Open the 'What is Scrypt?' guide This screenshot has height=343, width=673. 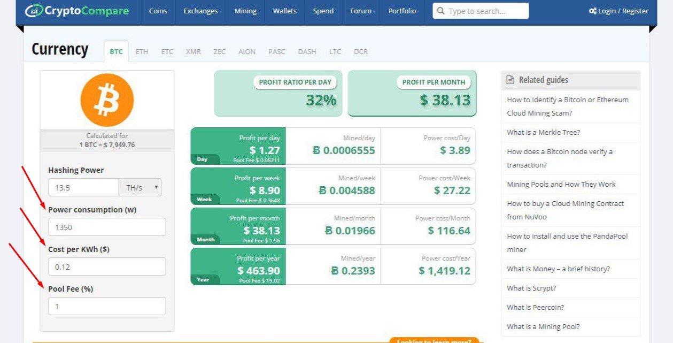pos(531,288)
